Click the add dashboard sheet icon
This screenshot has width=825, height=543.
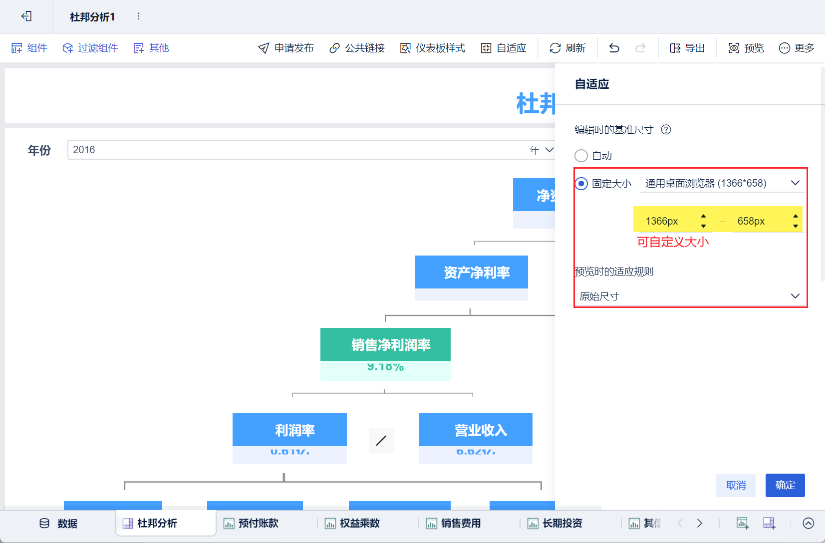tap(769, 523)
